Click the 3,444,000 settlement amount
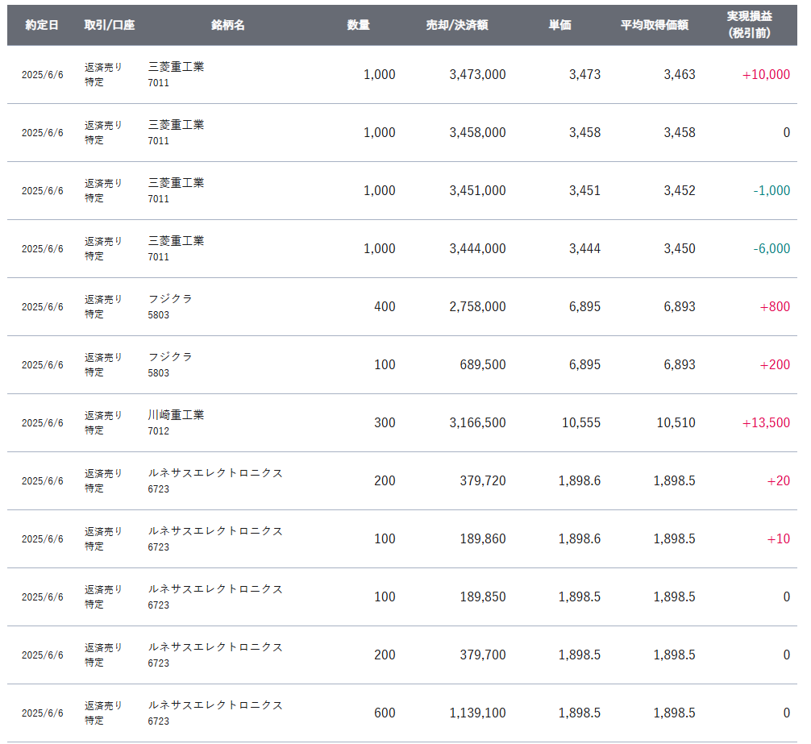The image size is (811, 744). pyautogui.click(x=477, y=248)
